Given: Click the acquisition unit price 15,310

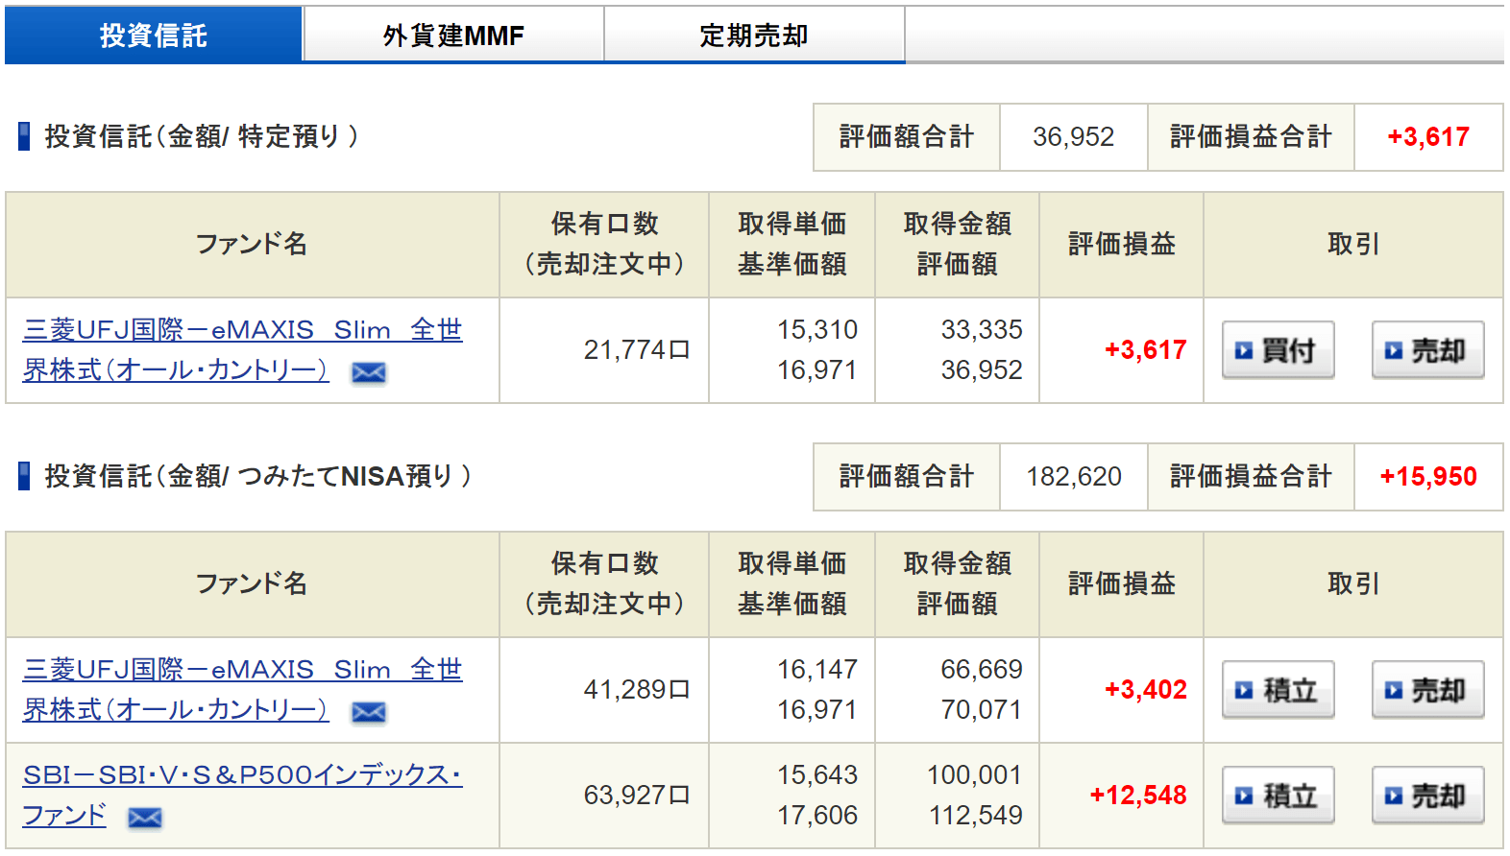Looking at the screenshot, I should (x=817, y=330).
